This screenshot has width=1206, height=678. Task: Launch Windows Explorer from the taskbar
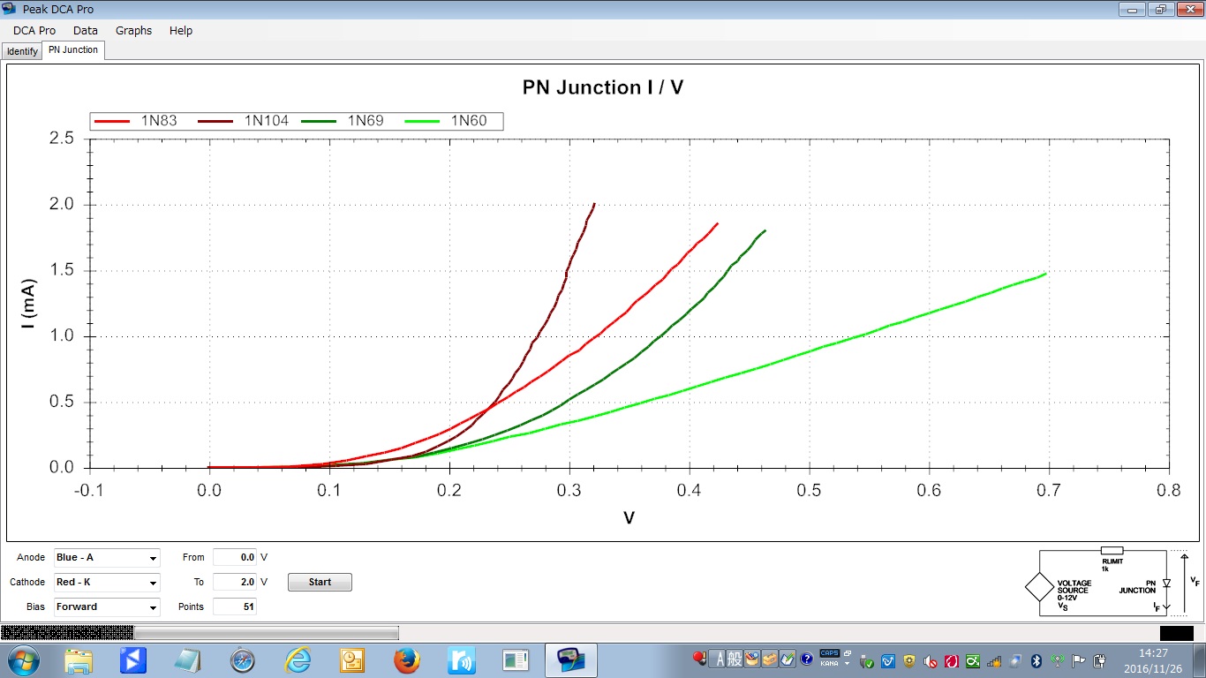(x=78, y=660)
